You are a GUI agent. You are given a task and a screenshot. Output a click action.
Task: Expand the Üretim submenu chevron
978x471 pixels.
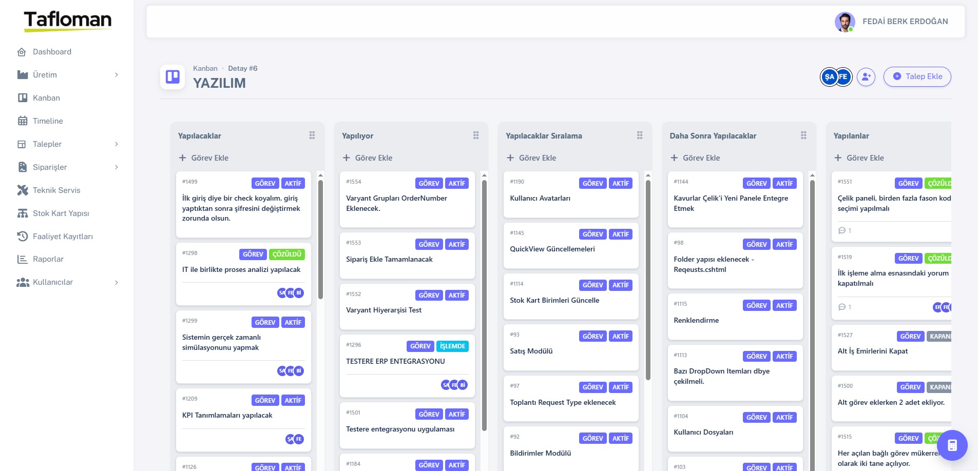point(117,75)
